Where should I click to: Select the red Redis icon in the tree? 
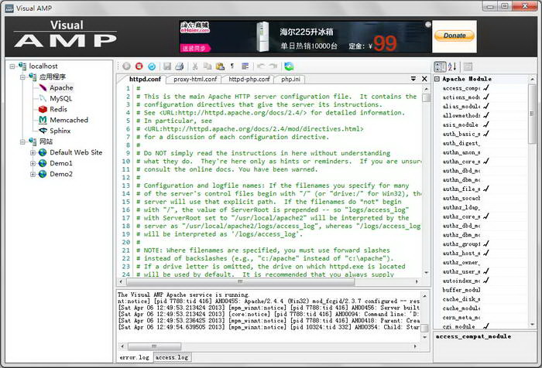43,109
